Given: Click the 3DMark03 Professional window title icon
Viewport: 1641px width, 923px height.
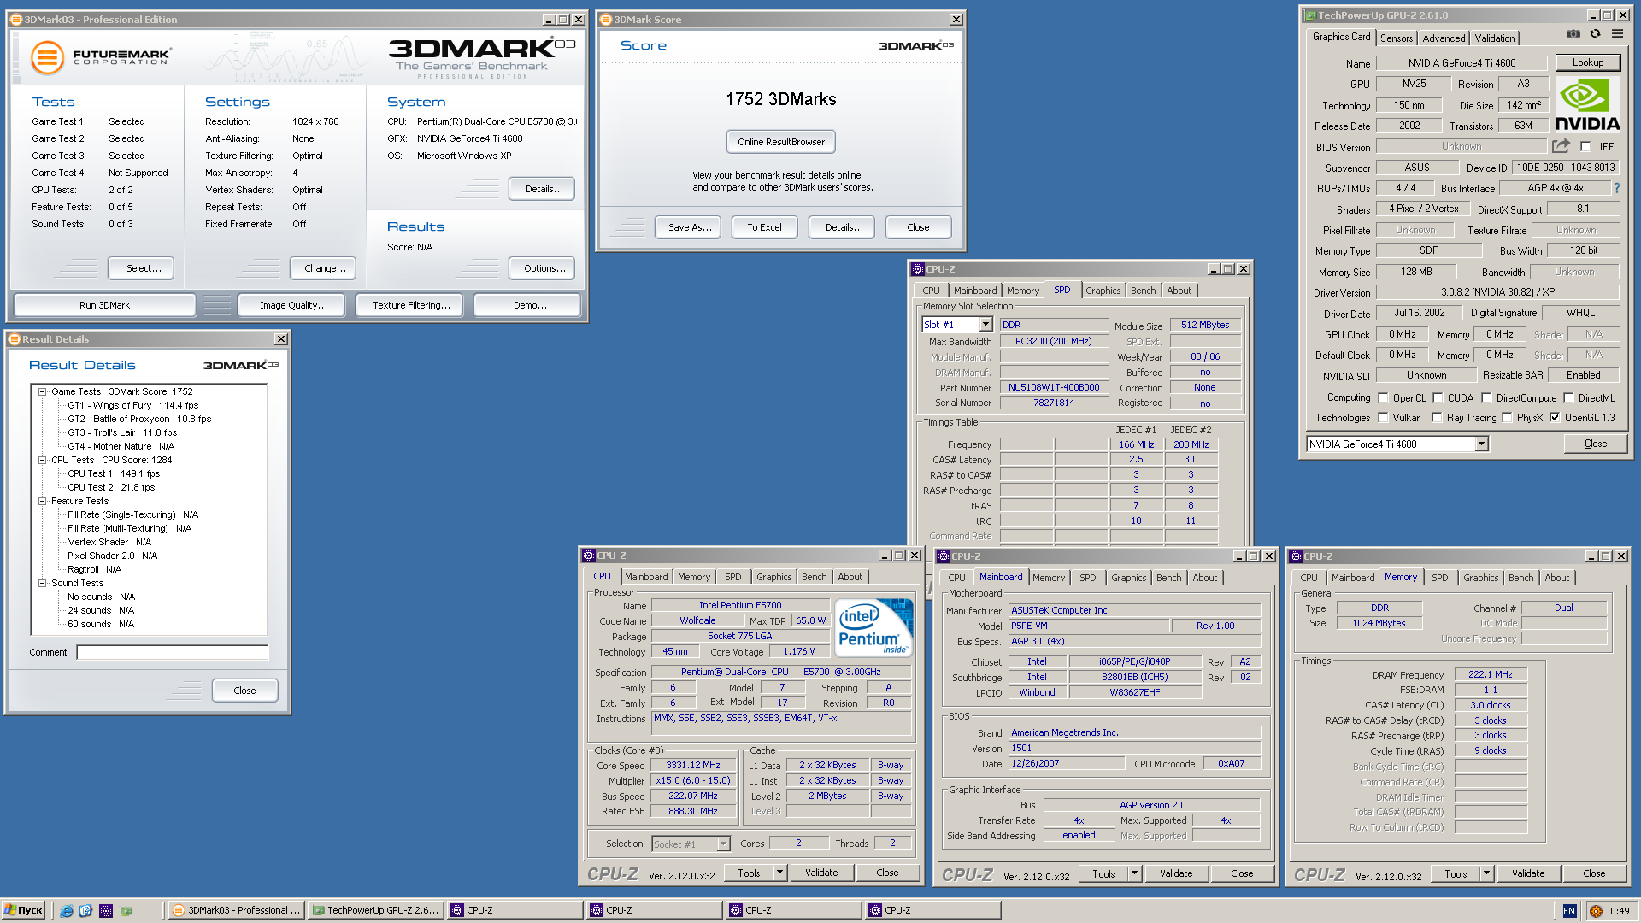Looking at the screenshot, I should [x=15, y=20].
